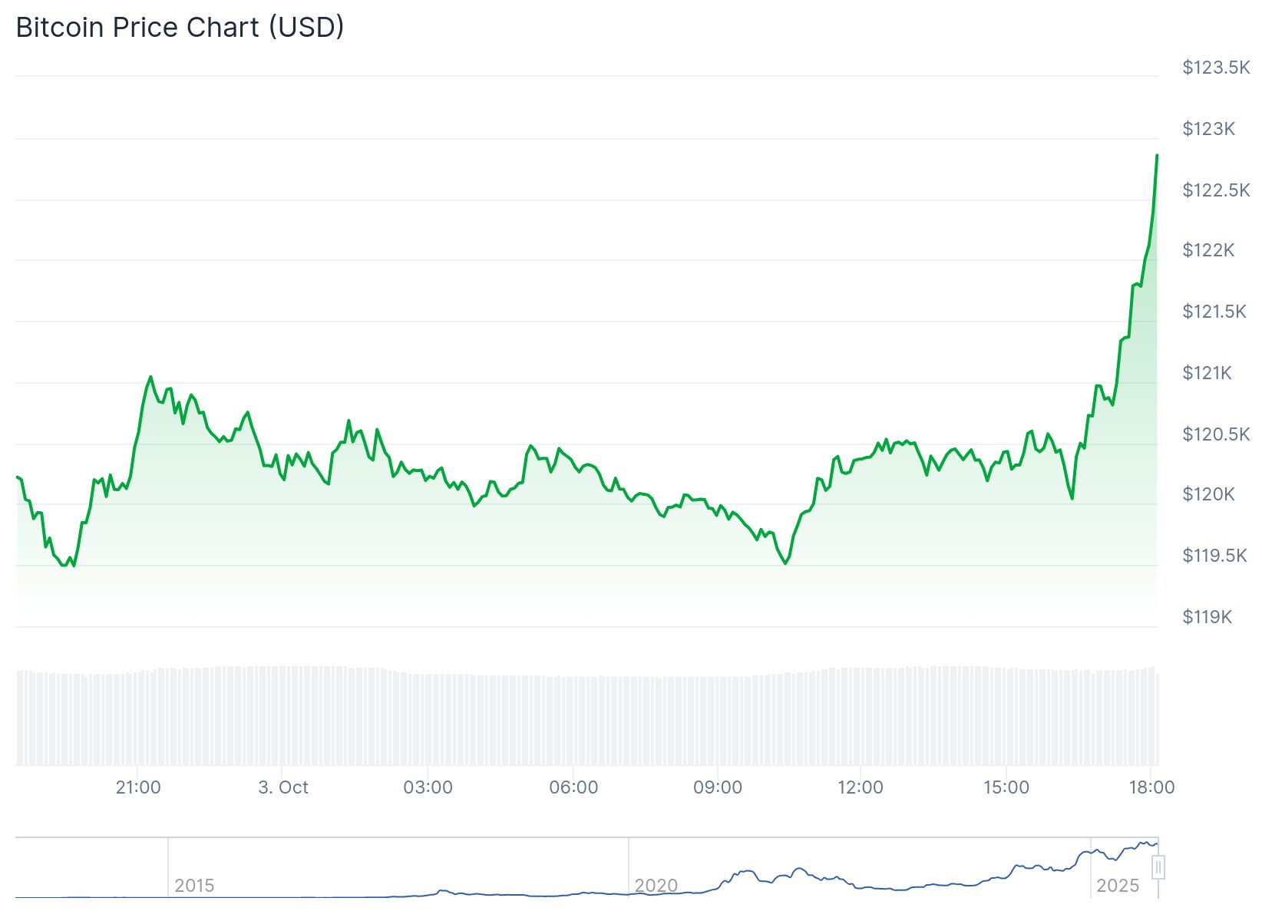Click the 2025 marker in the navigator

click(1117, 886)
